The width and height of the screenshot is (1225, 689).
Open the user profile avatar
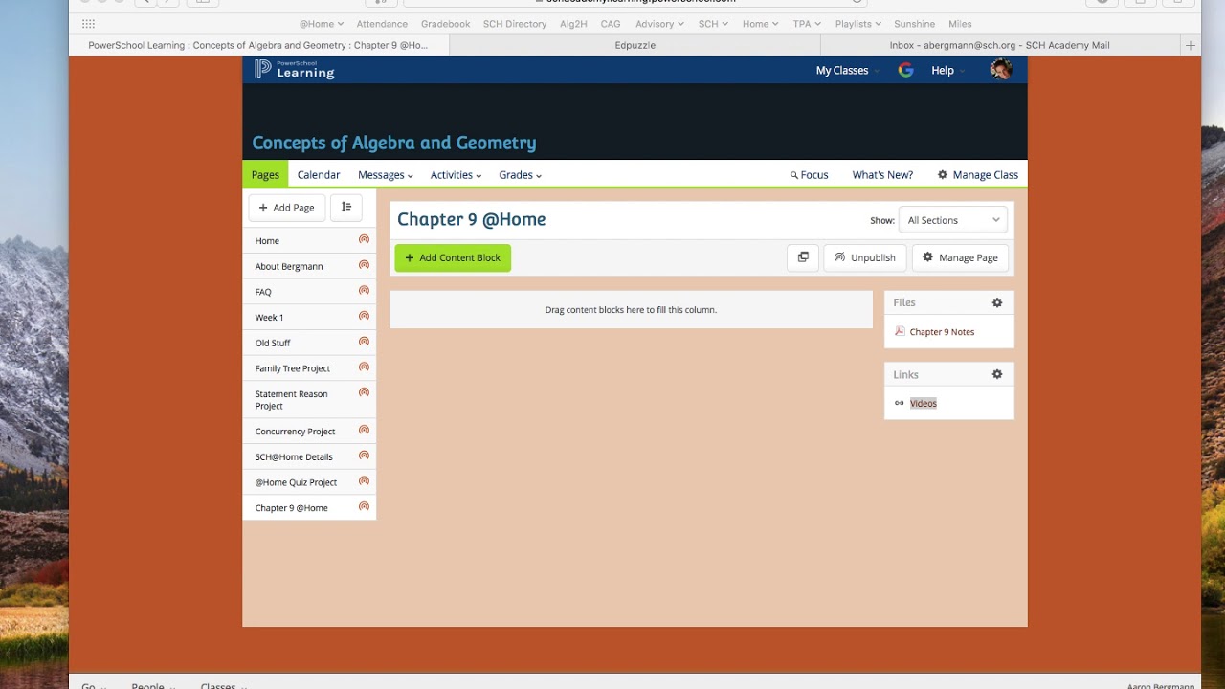point(1001,69)
